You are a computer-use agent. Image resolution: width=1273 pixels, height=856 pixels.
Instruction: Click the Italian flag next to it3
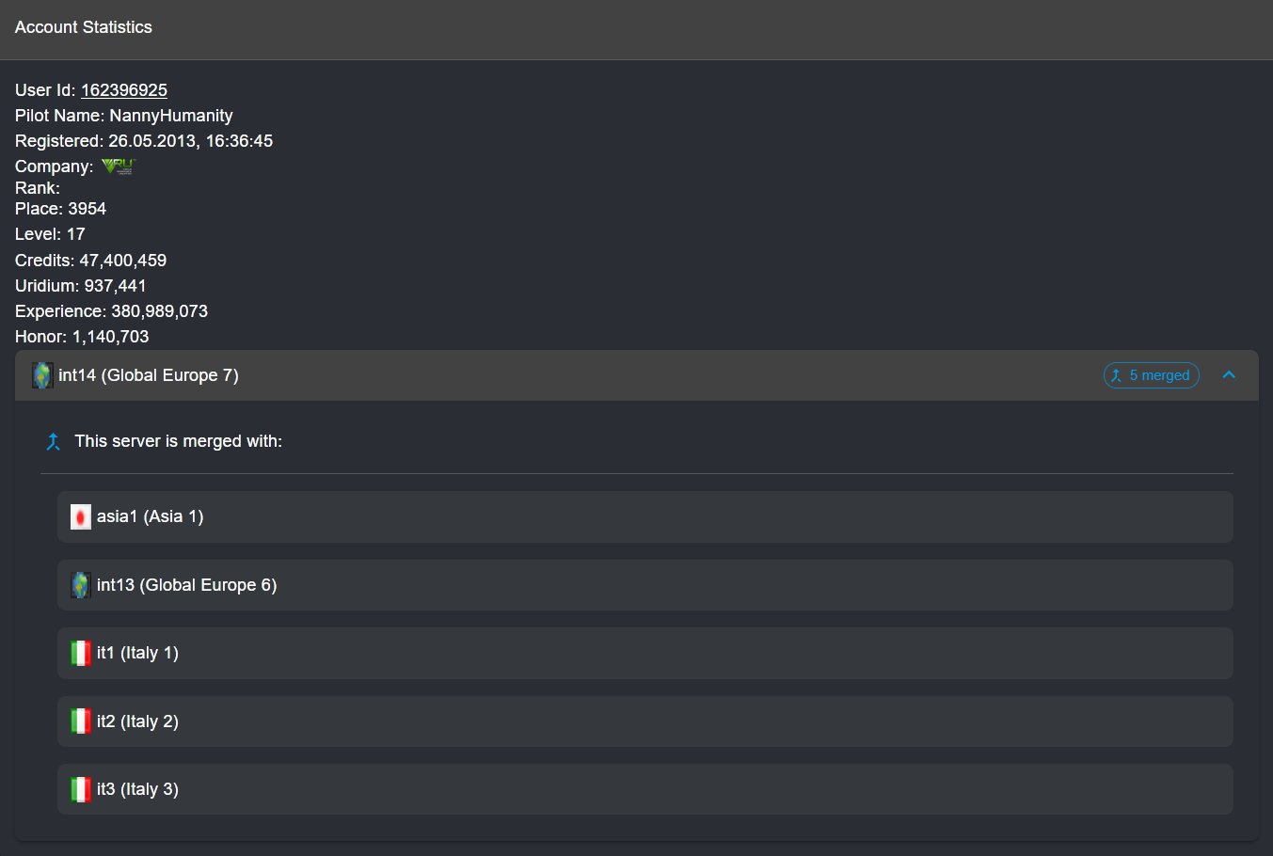81,789
